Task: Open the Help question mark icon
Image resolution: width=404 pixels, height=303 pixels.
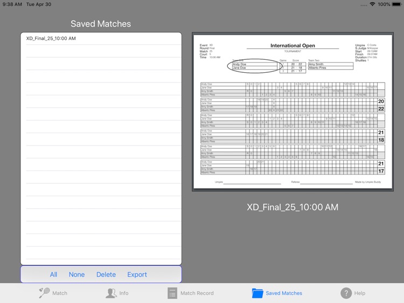Action: pyautogui.click(x=346, y=293)
